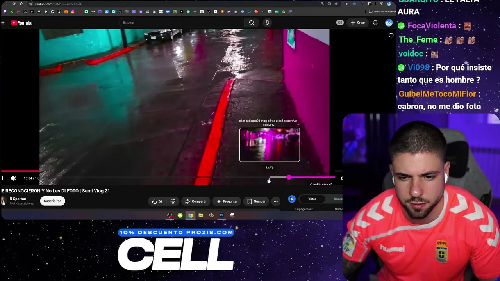The height and width of the screenshot is (281, 500).
Task: Click the video title ending Semi Vlog 21
Action: coord(55,191)
